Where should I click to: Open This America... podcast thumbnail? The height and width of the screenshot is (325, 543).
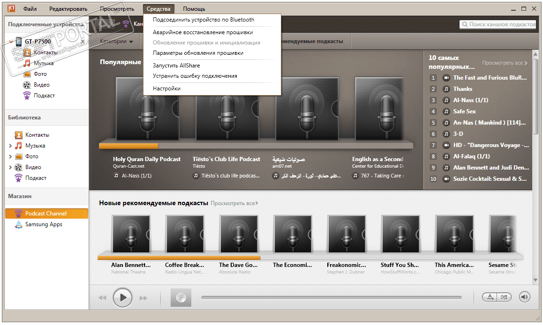pos(454,234)
